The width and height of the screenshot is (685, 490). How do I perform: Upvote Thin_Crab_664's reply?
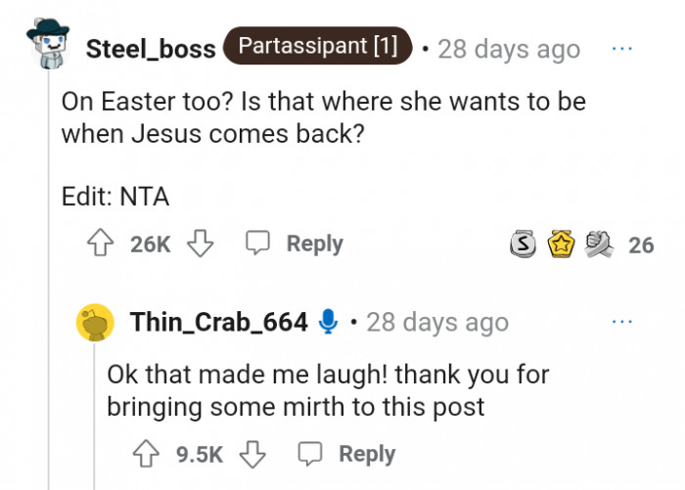149,454
